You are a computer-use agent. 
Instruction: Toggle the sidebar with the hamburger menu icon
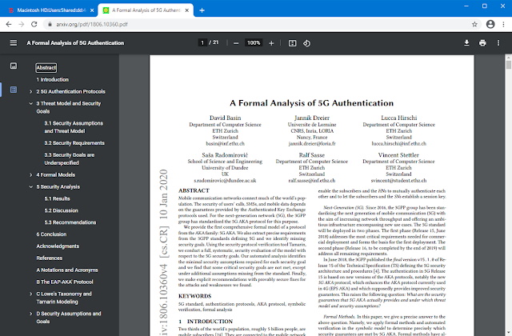pyautogui.click(x=14, y=43)
